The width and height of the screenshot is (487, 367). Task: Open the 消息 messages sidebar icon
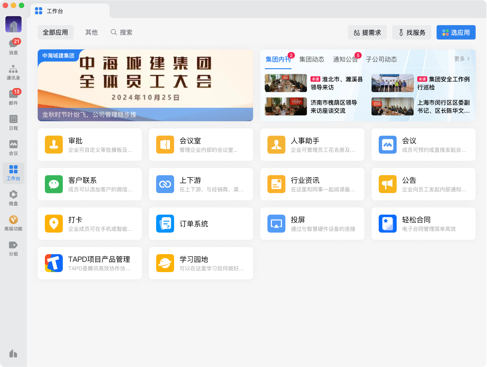pyautogui.click(x=13, y=47)
